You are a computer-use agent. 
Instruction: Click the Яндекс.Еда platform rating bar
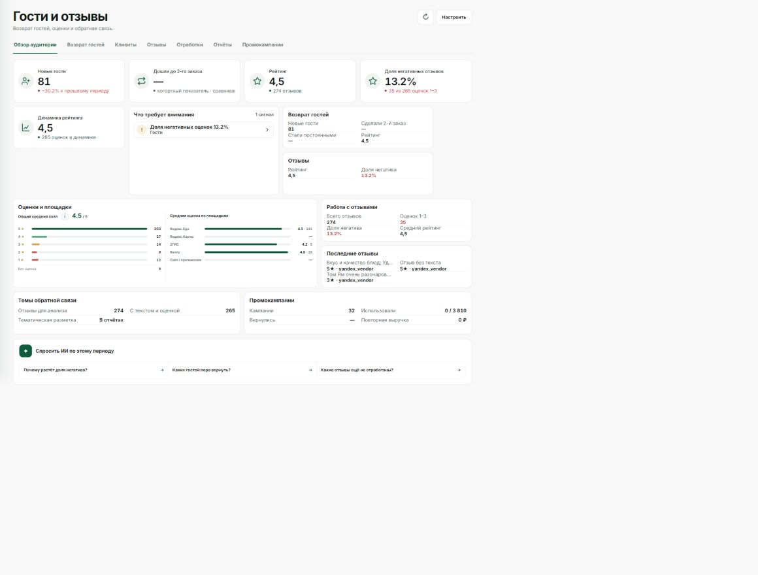point(248,229)
